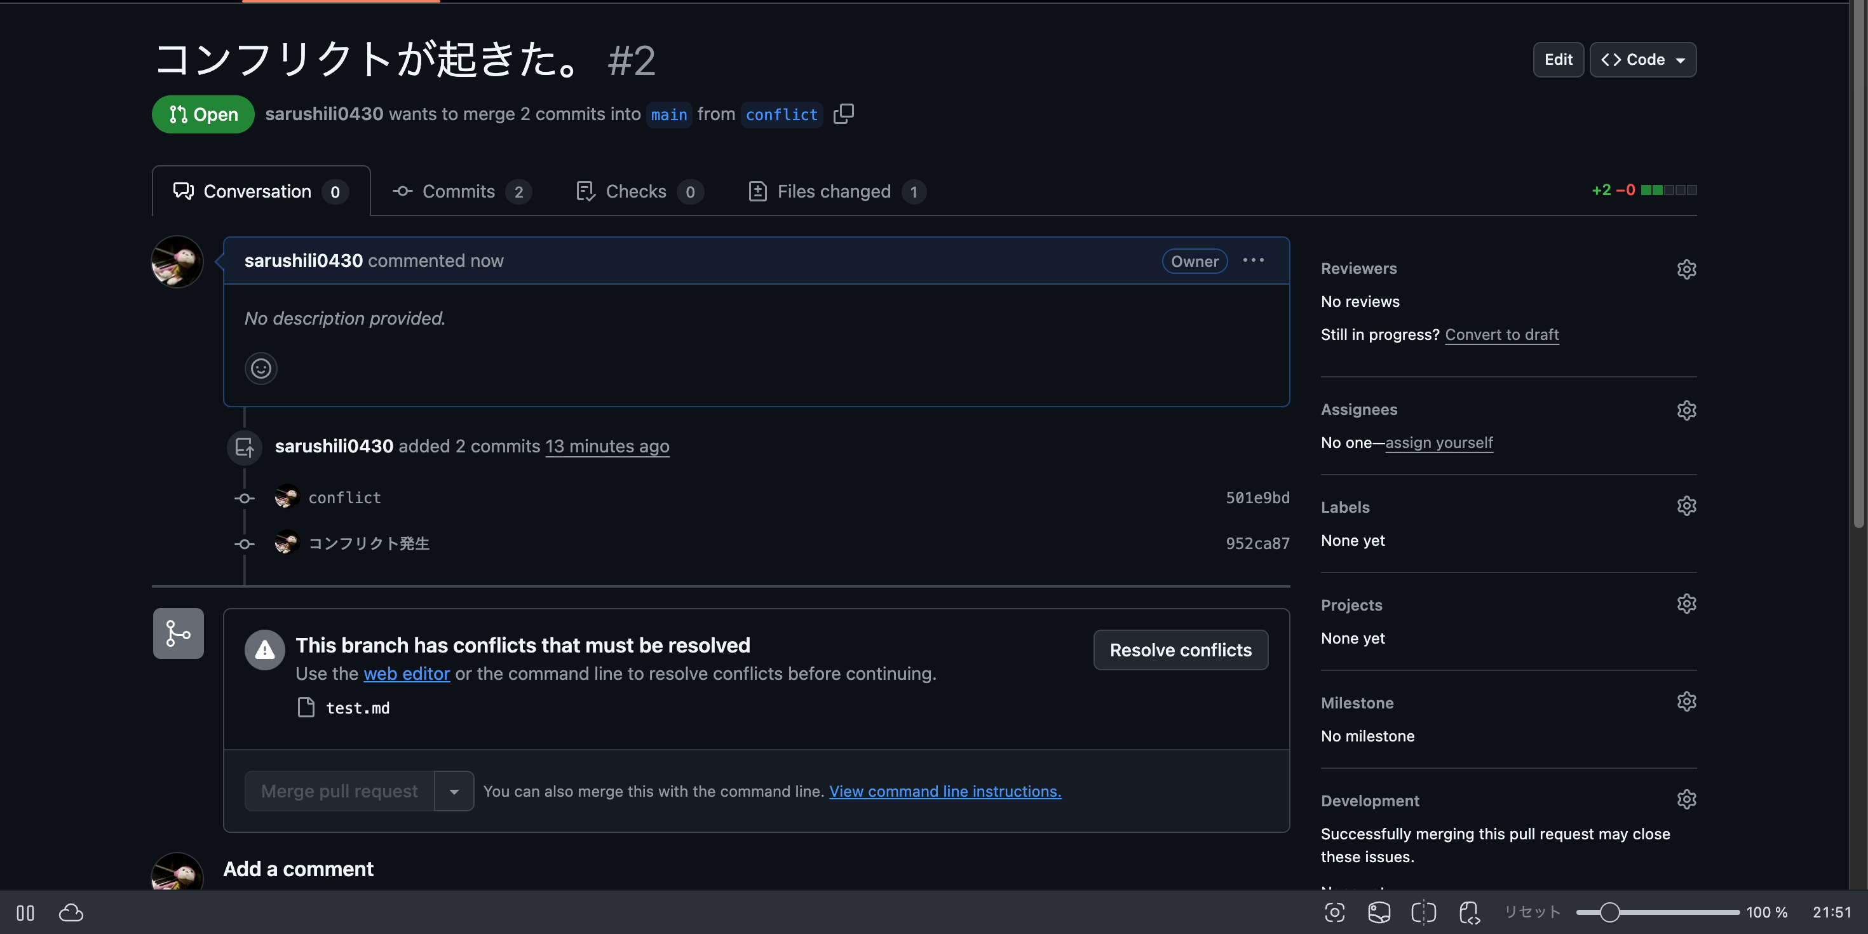Open the 13 minutes ago timestamp link

tap(607, 446)
